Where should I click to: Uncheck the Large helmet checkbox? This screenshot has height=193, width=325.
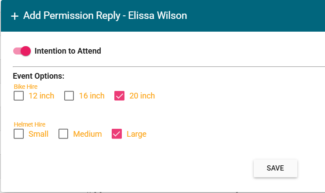pos(117,134)
